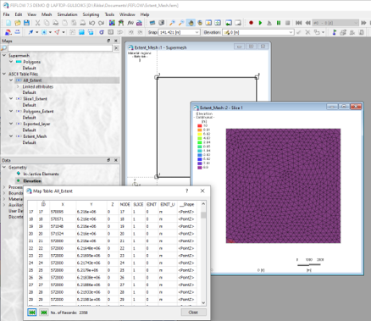
Task: Select In-/active Elements in Data panel
Action: pyautogui.click(x=41, y=174)
